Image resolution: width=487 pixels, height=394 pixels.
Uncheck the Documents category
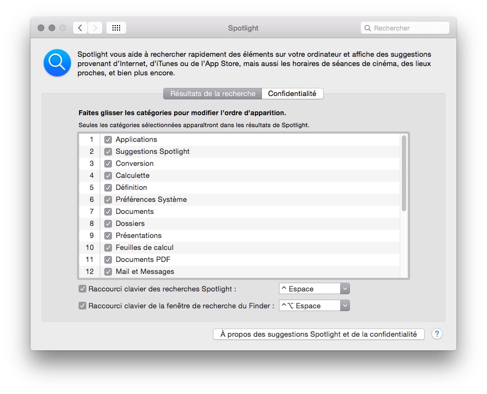(108, 212)
